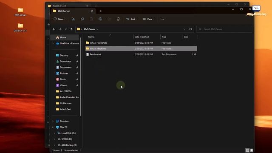
Task: Go back with the Back arrow
Action: [54, 29]
